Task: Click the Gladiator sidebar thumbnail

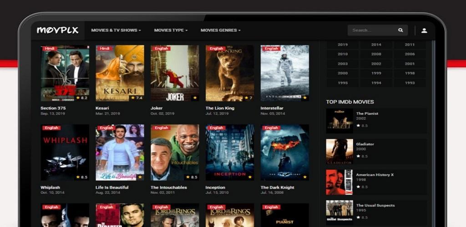Action: coord(339,152)
